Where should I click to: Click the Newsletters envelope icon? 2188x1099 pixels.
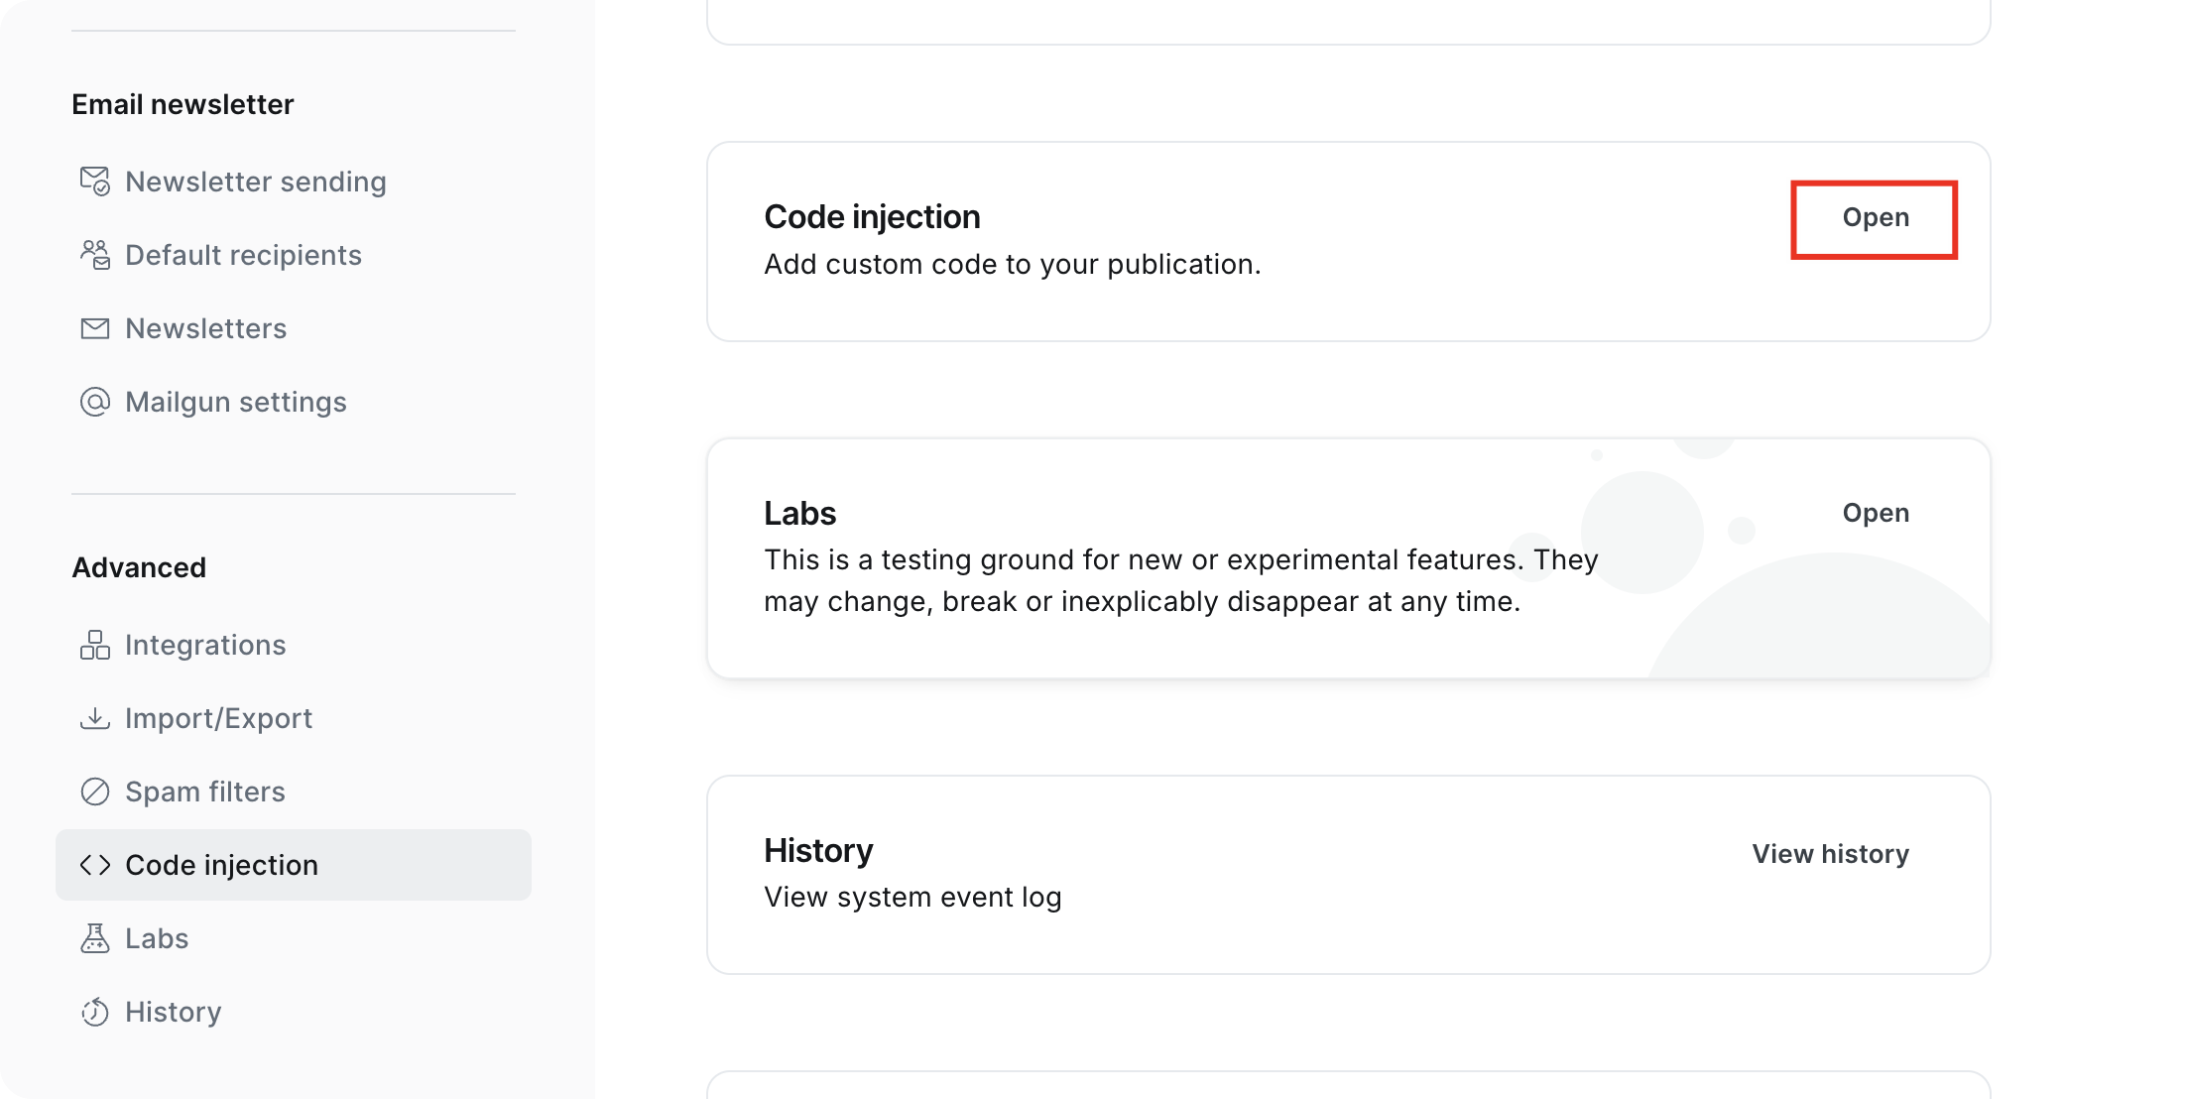[95, 328]
